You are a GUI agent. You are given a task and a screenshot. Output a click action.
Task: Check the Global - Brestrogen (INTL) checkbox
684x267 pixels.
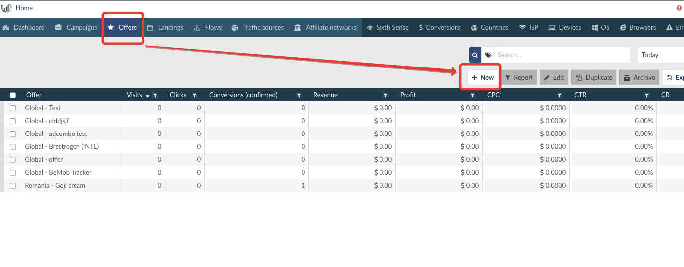[x=13, y=147]
